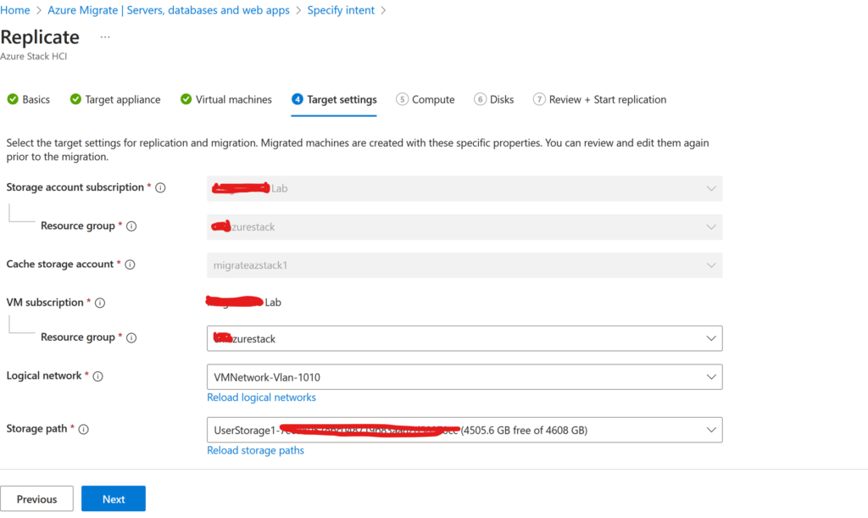Return to the Virtual machines tab
This screenshot has height=518, width=868.
[233, 99]
